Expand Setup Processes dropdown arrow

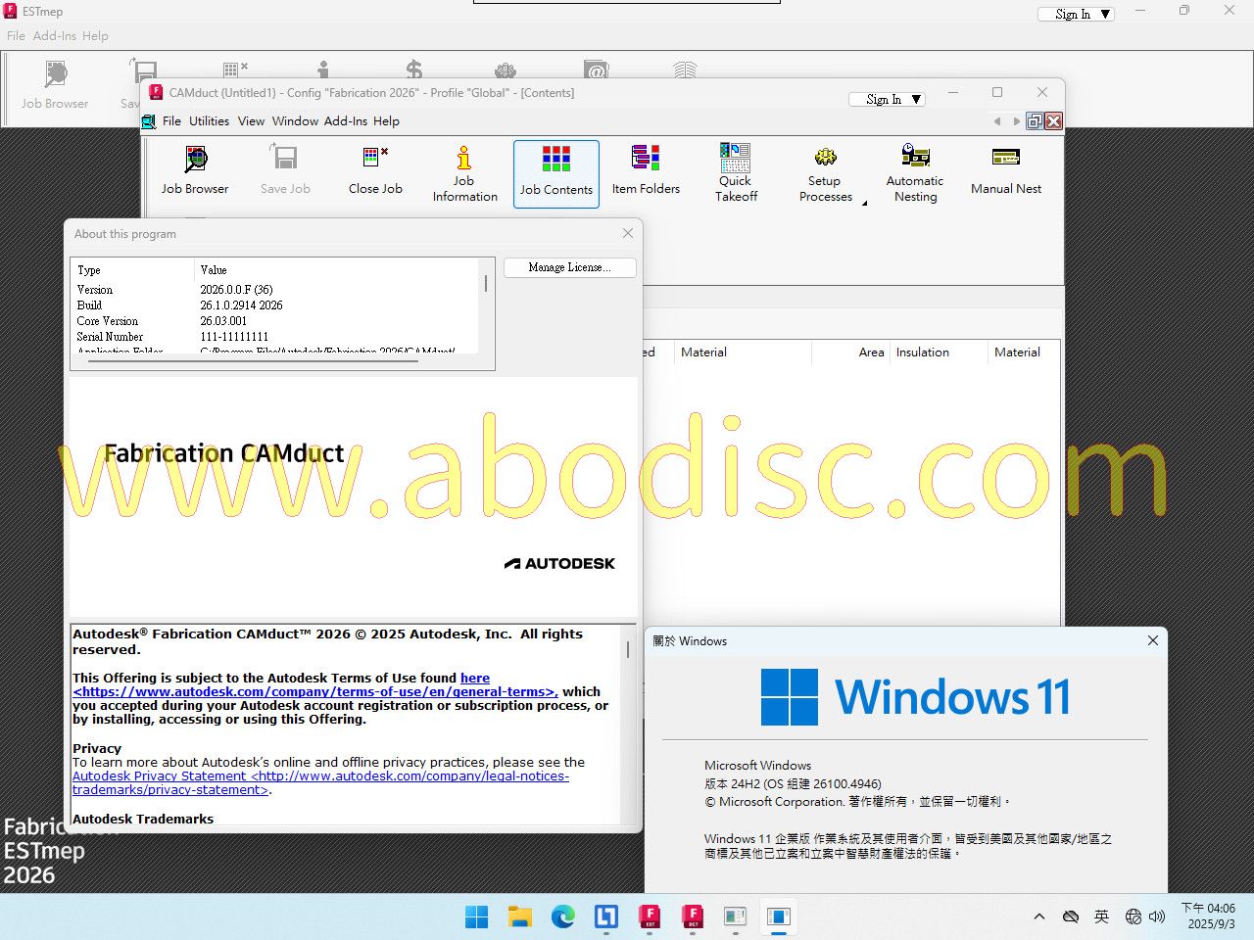(x=864, y=203)
